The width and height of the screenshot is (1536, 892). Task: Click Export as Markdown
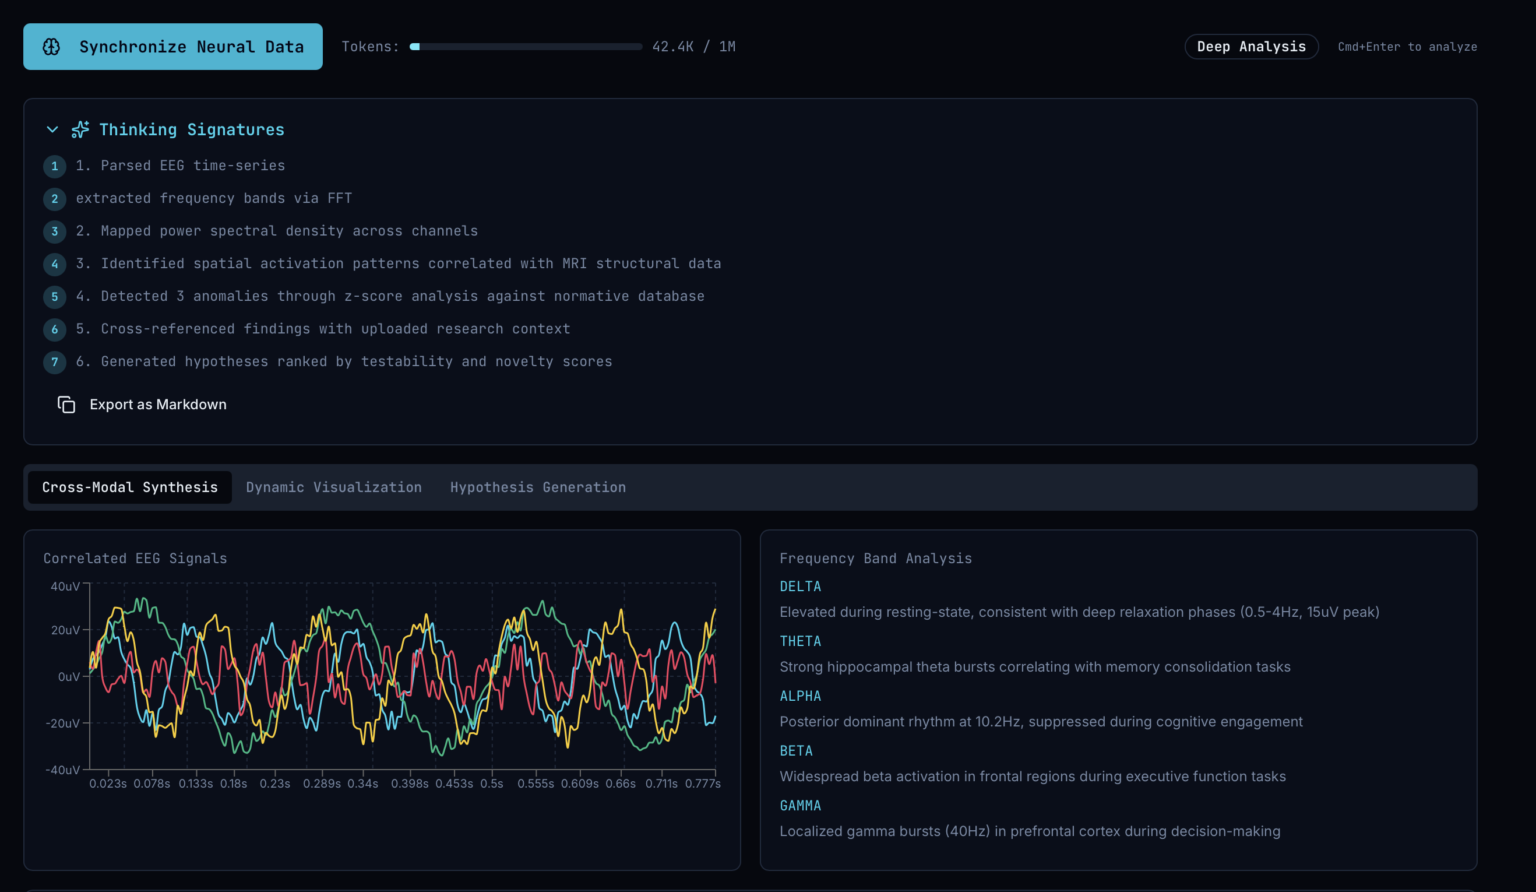point(158,405)
